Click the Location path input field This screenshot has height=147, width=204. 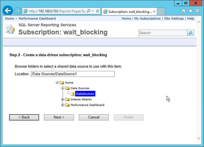click(72, 74)
